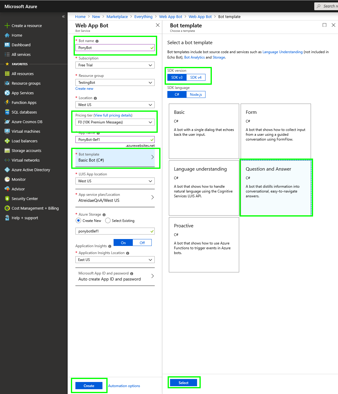Click the Virtual machines monitor icon

7,131
